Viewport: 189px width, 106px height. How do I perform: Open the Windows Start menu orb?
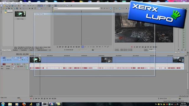click(x=3, y=104)
